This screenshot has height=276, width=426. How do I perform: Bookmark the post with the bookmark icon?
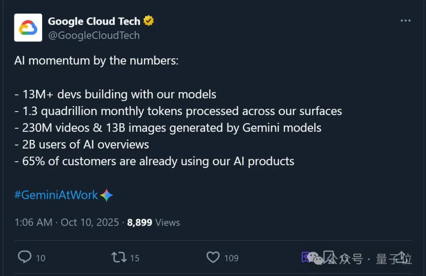click(x=328, y=257)
